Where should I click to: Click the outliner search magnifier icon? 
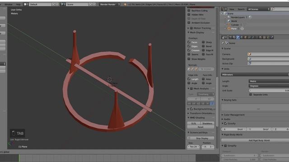pyautogui.click(x=273, y=9)
